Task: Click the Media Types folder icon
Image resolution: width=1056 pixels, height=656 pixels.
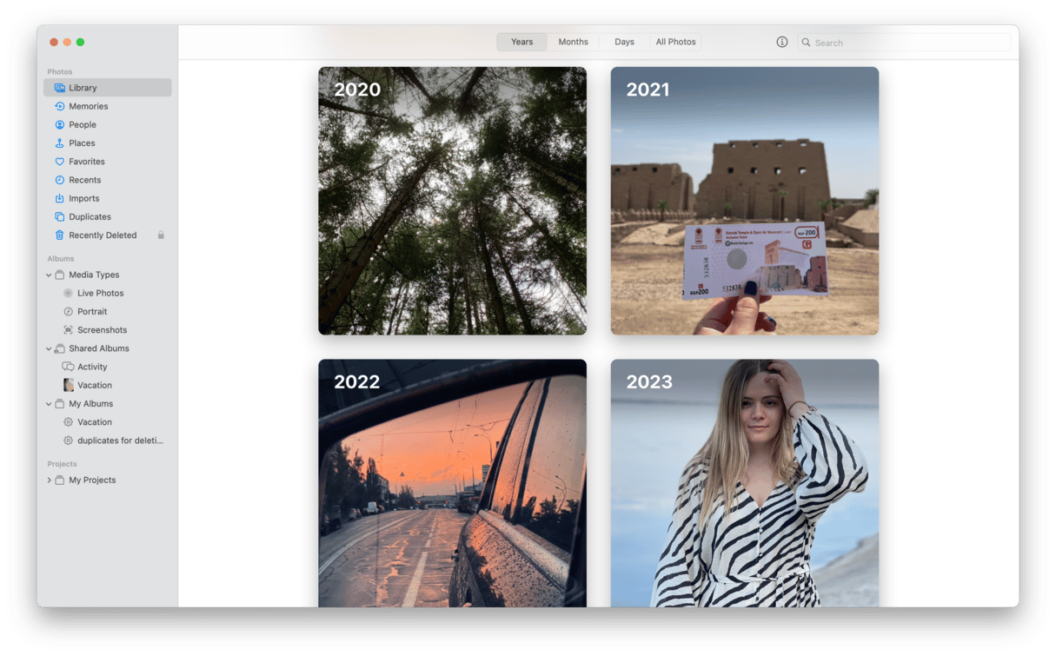Action: tap(59, 275)
